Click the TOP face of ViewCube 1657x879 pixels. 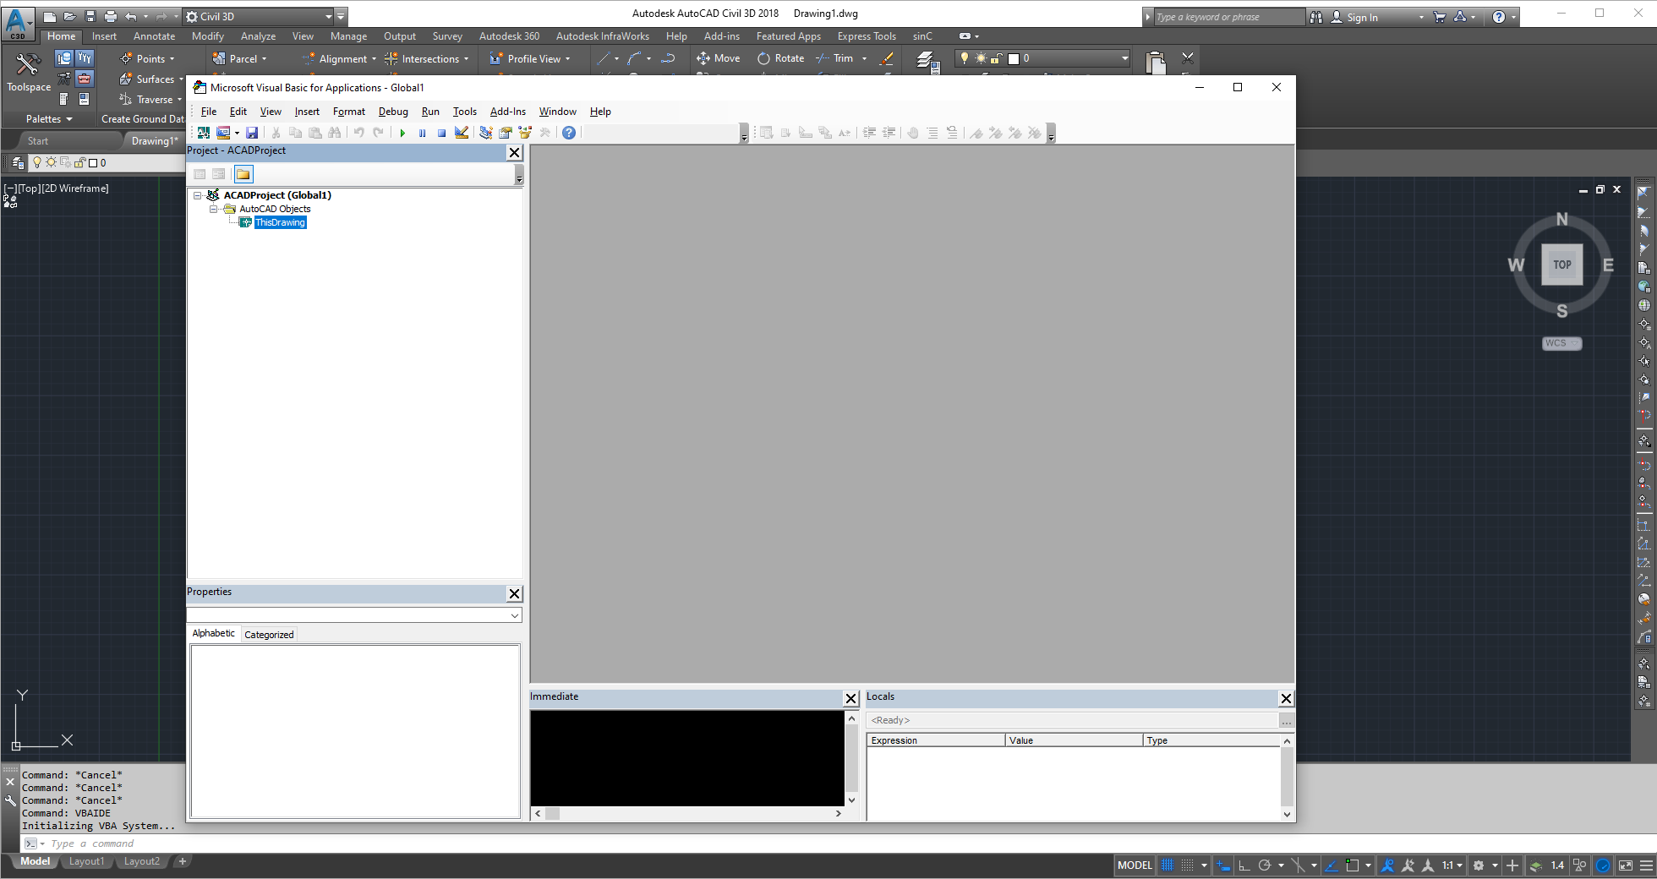pyautogui.click(x=1561, y=265)
